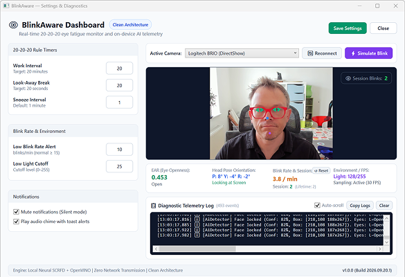
Task: Clear the diagnostic telemetry log
Action: [x=384, y=206]
